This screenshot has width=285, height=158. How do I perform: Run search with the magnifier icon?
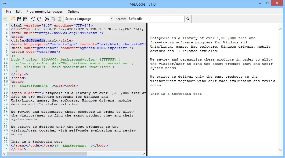[x=188, y=19]
